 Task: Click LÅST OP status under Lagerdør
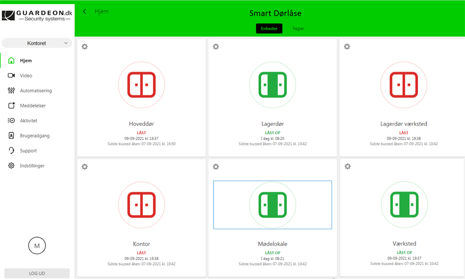click(x=272, y=133)
